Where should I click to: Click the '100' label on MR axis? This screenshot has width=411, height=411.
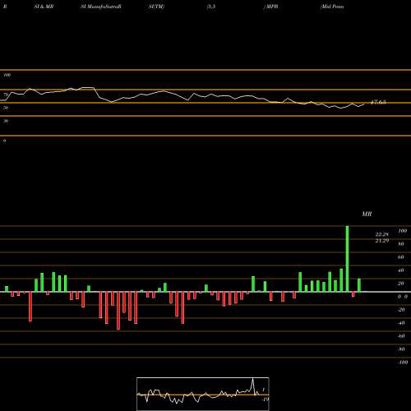tap(402, 231)
